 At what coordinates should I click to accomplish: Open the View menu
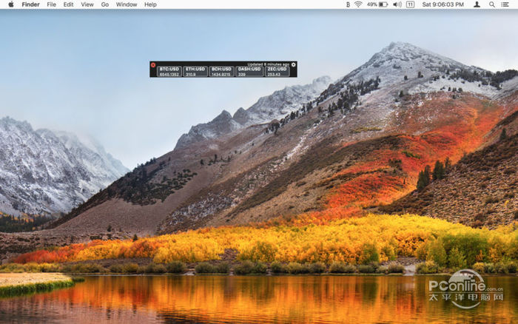tap(87, 4)
